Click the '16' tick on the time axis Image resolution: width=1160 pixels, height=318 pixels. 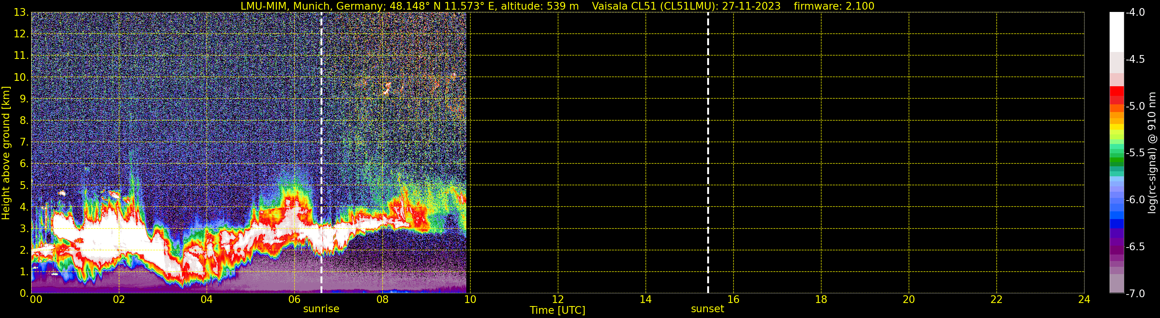click(734, 300)
